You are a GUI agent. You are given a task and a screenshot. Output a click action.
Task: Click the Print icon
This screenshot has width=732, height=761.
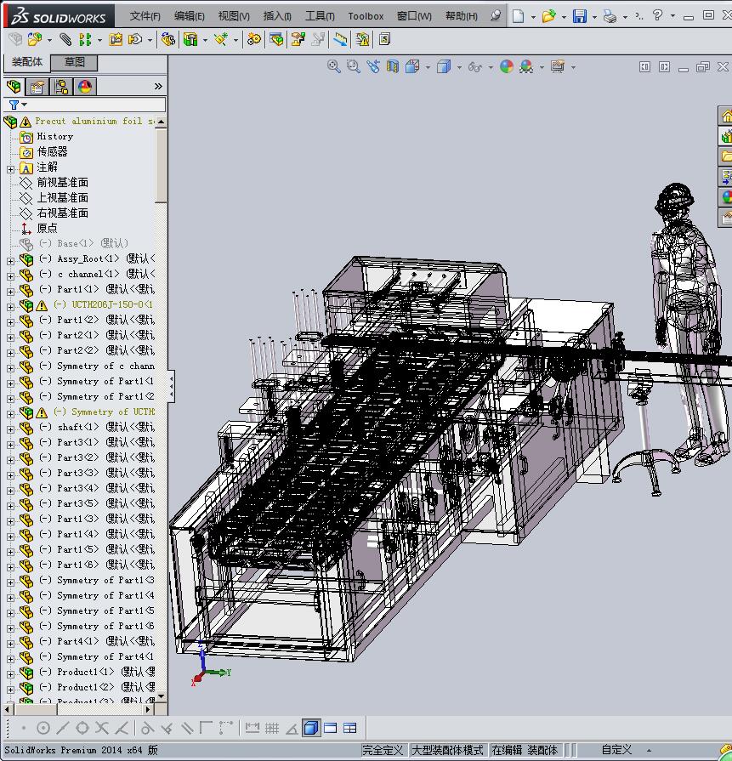pos(610,16)
